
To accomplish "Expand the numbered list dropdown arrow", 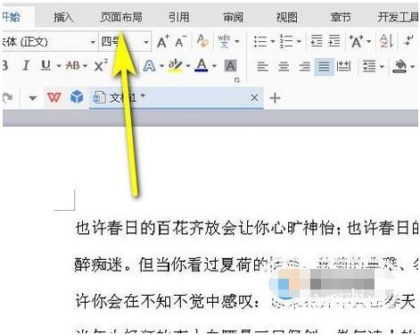I will pos(299,41).
